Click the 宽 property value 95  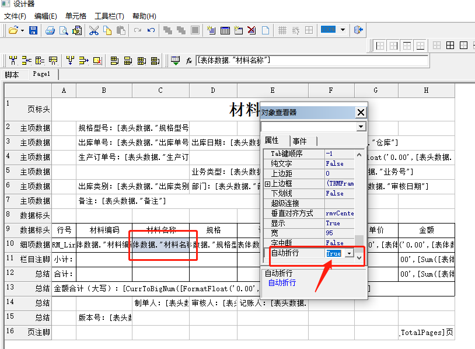[x=339, y=233]
